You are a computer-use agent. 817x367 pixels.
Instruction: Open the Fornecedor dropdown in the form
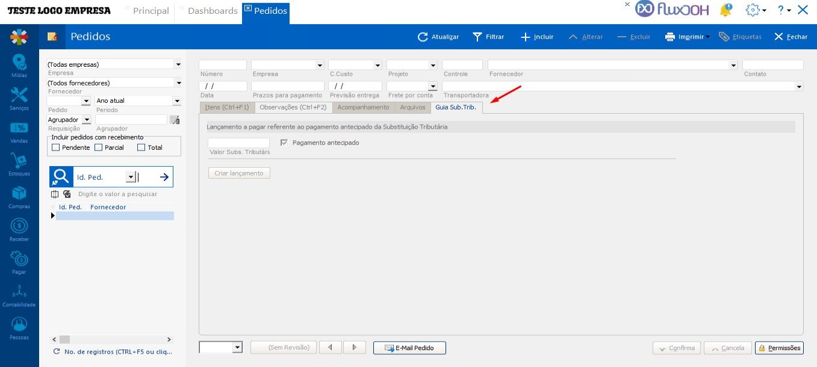pyautogui.click(x=733, y=65)
